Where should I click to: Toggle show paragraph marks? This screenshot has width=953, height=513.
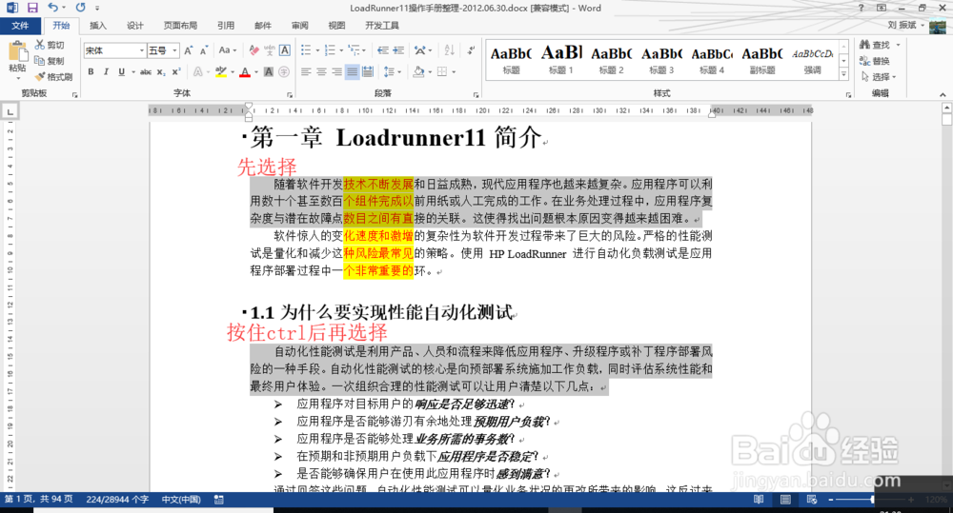(x=471, y=50)
